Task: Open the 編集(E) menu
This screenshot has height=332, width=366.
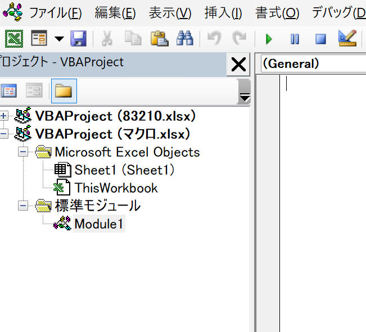Action: point(115,12)
